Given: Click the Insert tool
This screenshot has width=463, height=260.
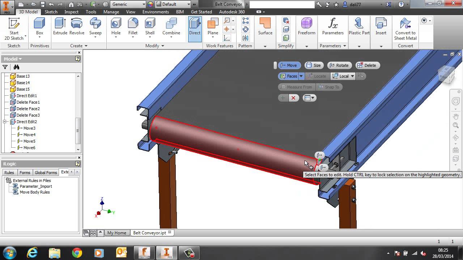Looking at the screenshot, I should click(381, 27).
